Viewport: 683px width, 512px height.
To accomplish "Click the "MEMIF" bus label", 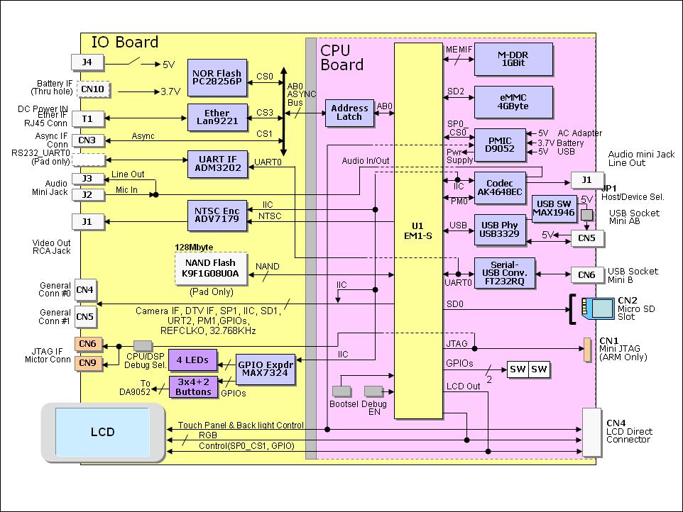I will click(x=459, y=50).
